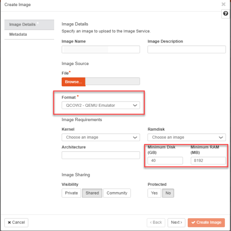This screenshot has height=231, width=231.
Task: Select No for Protected
Action: (168, 193)
